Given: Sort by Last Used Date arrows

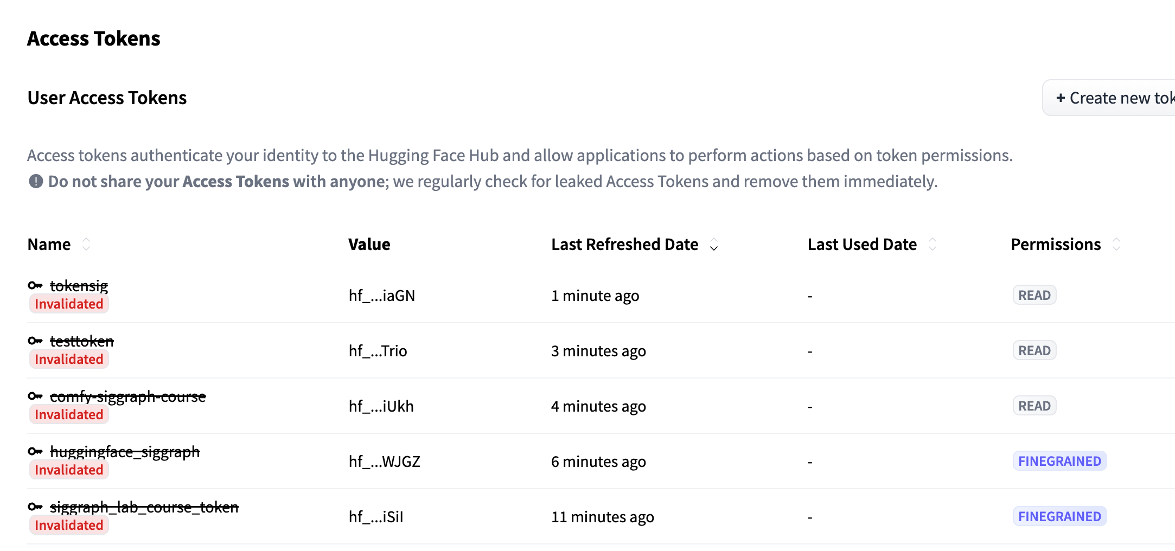Looking at the screenshot, I should coord(933,244).
